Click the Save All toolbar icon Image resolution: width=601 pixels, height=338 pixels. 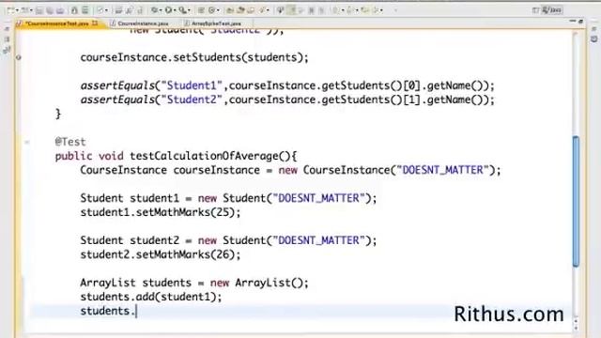coord(50,10)
